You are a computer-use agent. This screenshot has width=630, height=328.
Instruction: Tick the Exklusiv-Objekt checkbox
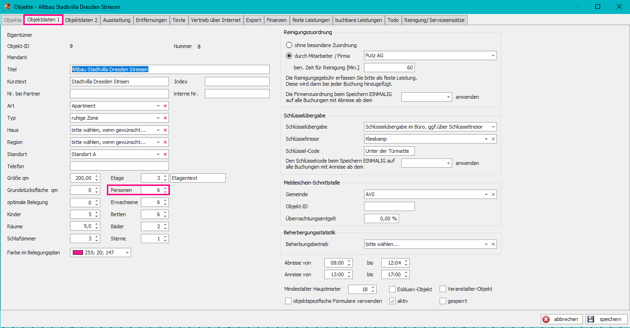click(392, 289)
